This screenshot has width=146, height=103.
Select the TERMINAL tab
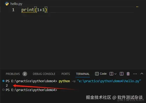click(83, 74)
